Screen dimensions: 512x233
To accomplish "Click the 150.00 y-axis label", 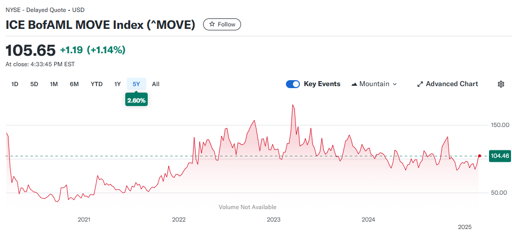I will (x=500, y=125).
